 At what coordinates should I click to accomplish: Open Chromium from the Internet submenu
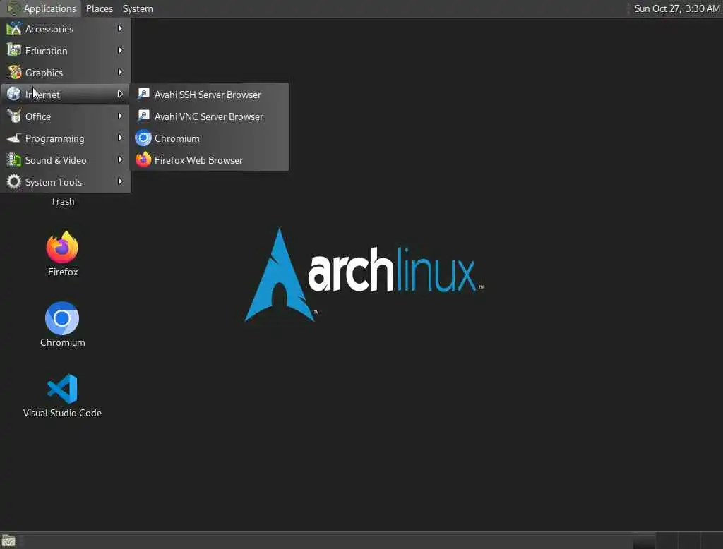209,138
